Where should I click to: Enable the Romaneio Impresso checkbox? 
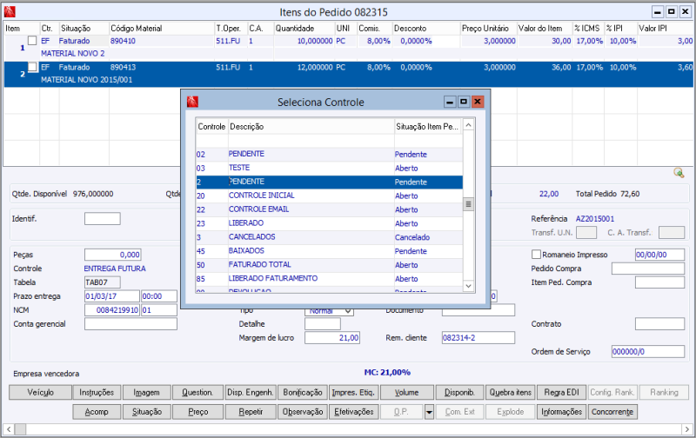click(x=536, y=255)
